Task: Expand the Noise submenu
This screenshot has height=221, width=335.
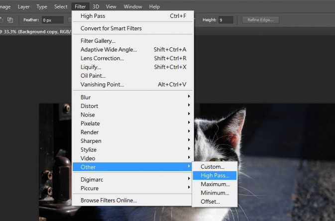Action: coord(133,115)
